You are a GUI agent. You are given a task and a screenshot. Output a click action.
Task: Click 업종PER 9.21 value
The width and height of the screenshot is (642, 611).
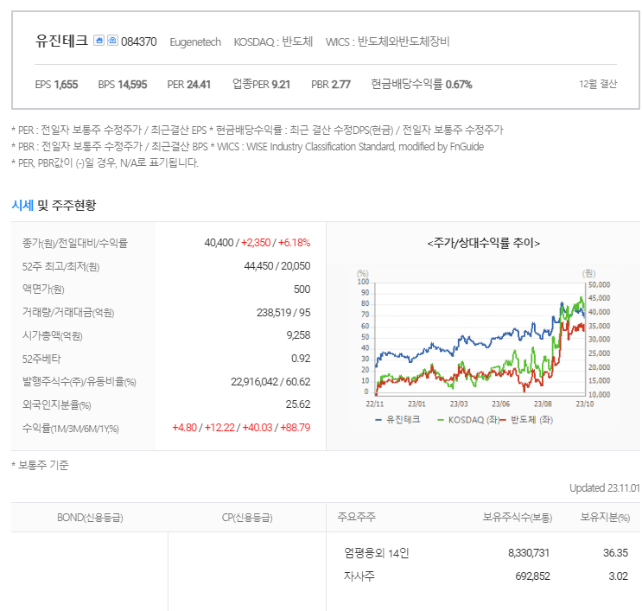261,85
